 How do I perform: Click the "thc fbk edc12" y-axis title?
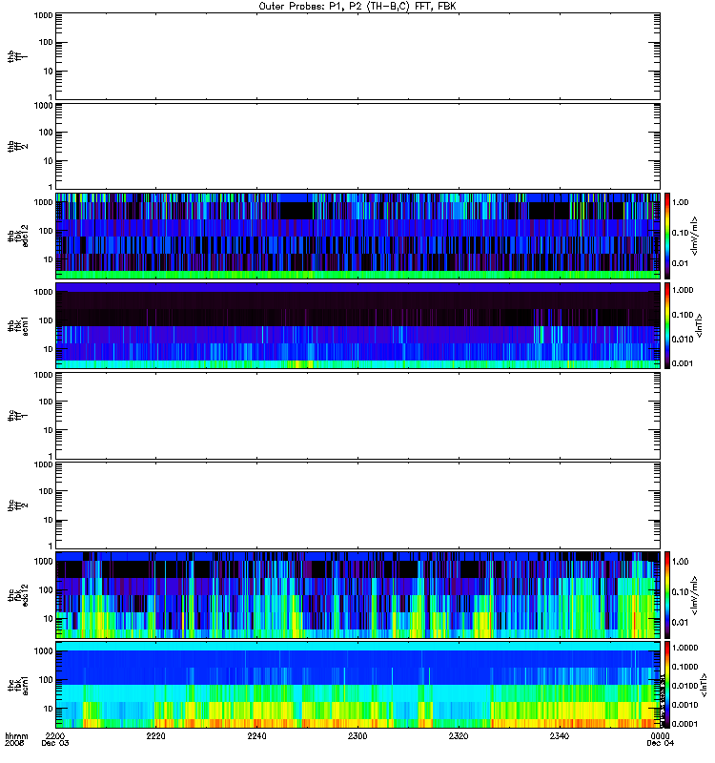click(x=18, y=594)
